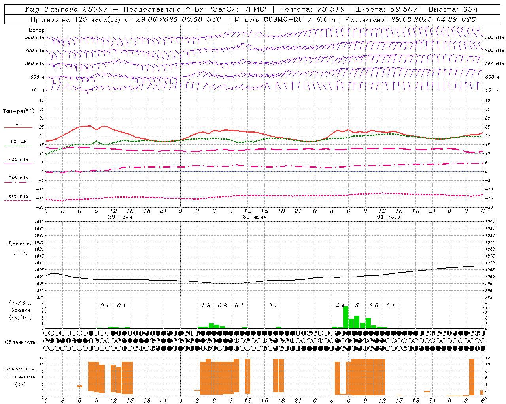The height and width of the screenshot is (404, 506).
Task: Click the model name COSMO-RU / 6.6км
Action: click(299, 19)
